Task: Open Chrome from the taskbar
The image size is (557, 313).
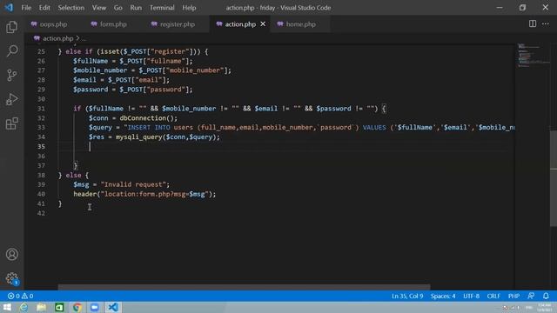Action: 77,307
